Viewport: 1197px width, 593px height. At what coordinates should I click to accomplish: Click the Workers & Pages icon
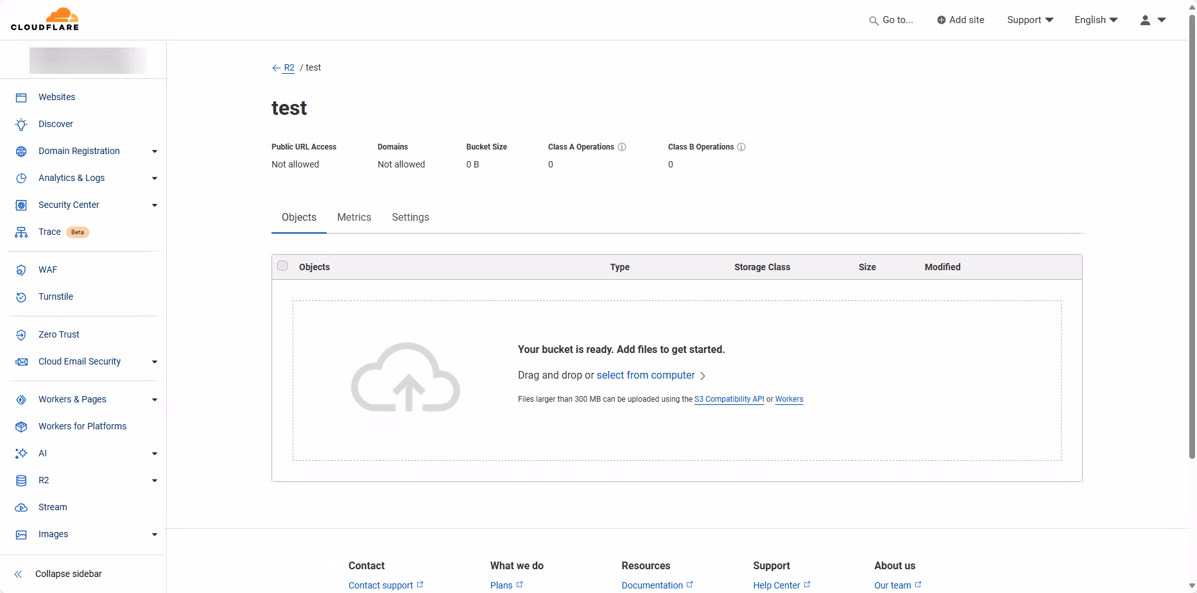click(x=21, y=400)
